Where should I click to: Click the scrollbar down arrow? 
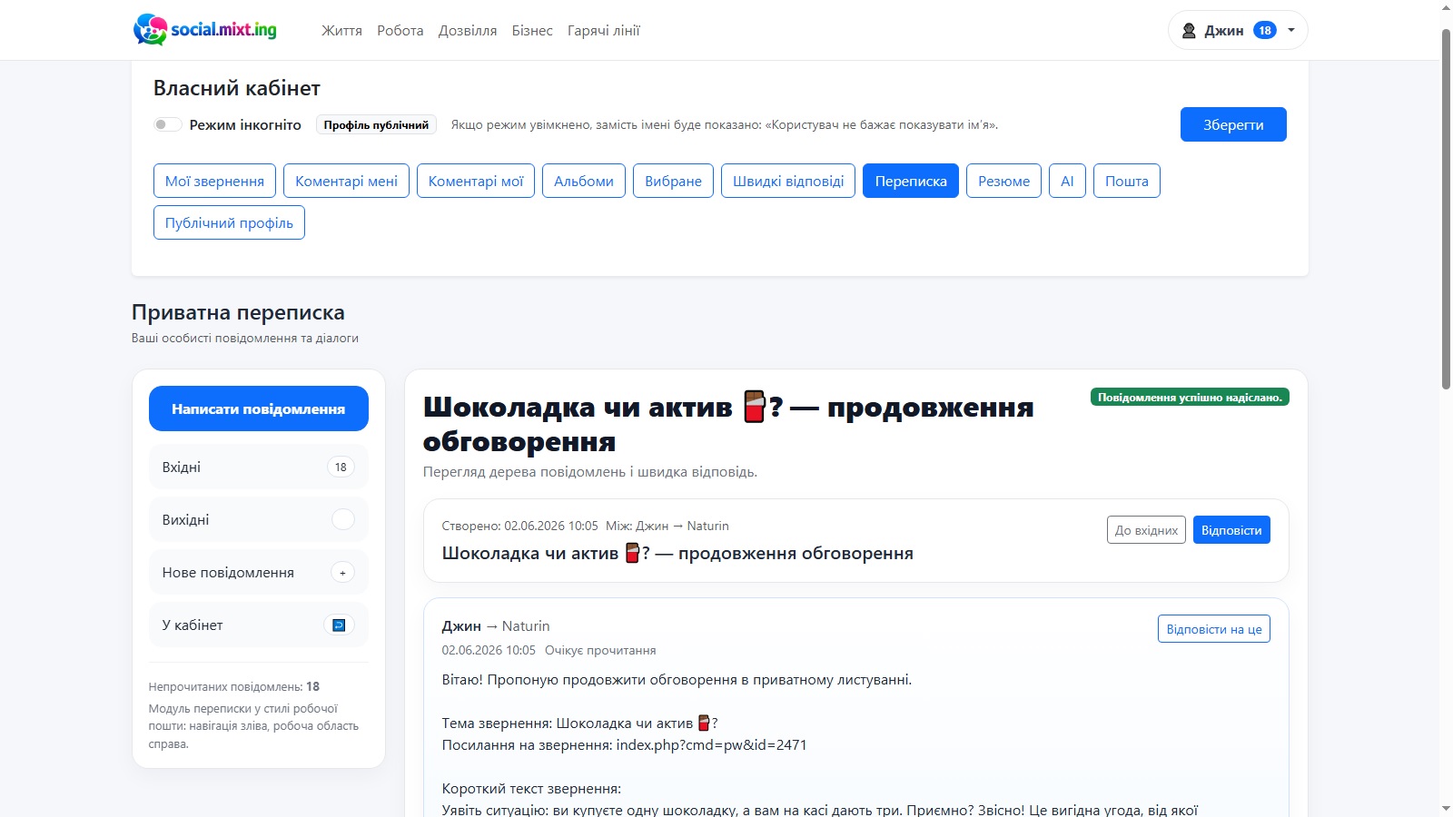[x=1446, y=808]
